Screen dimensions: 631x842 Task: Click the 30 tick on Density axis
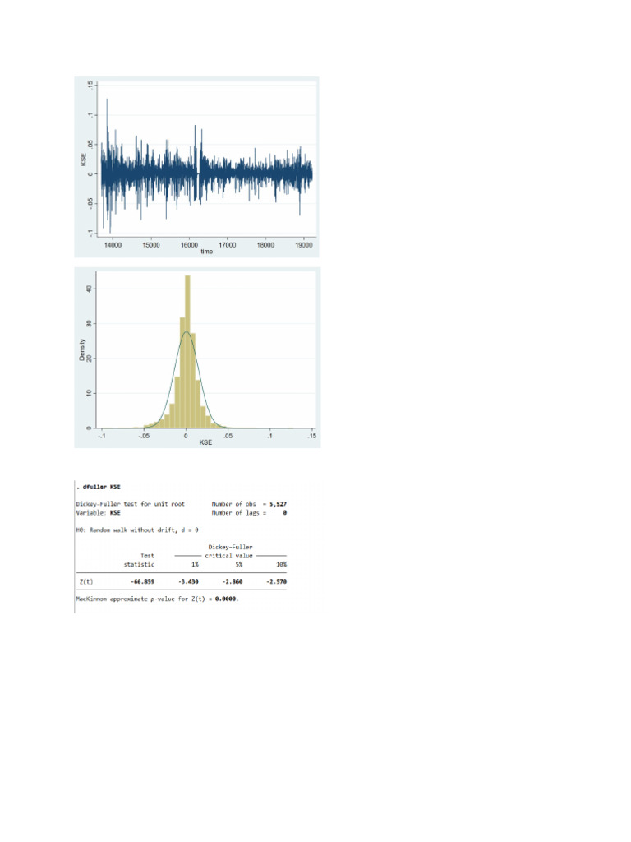coord(89,323)
